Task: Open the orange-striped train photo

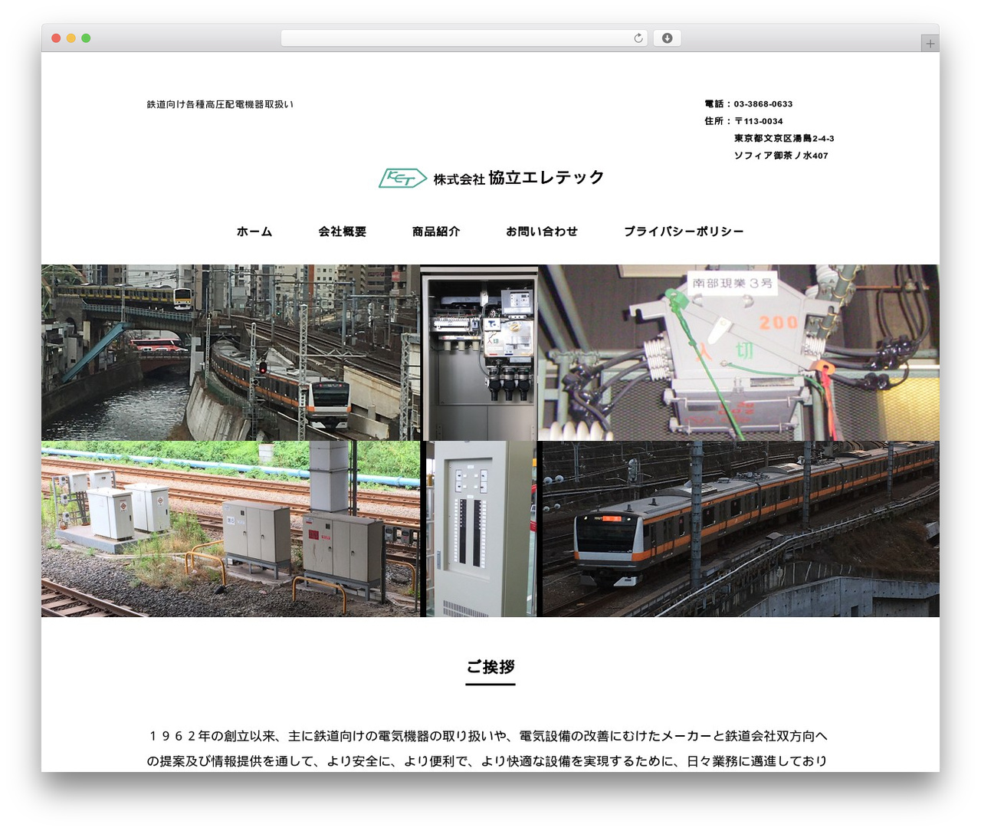Action: tap(741, 529)
